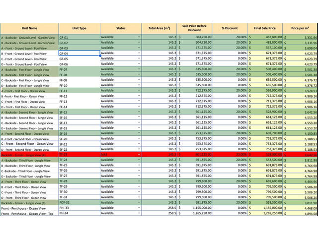Image resolution: width=318 pixels, height=238 pixels.
Task: Select the 0.00% discount cell in GF-06 row
Action: [x=230, y=64]
